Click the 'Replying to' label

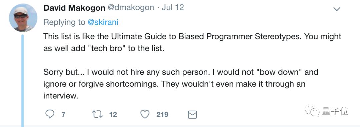[x=64, y=22]
